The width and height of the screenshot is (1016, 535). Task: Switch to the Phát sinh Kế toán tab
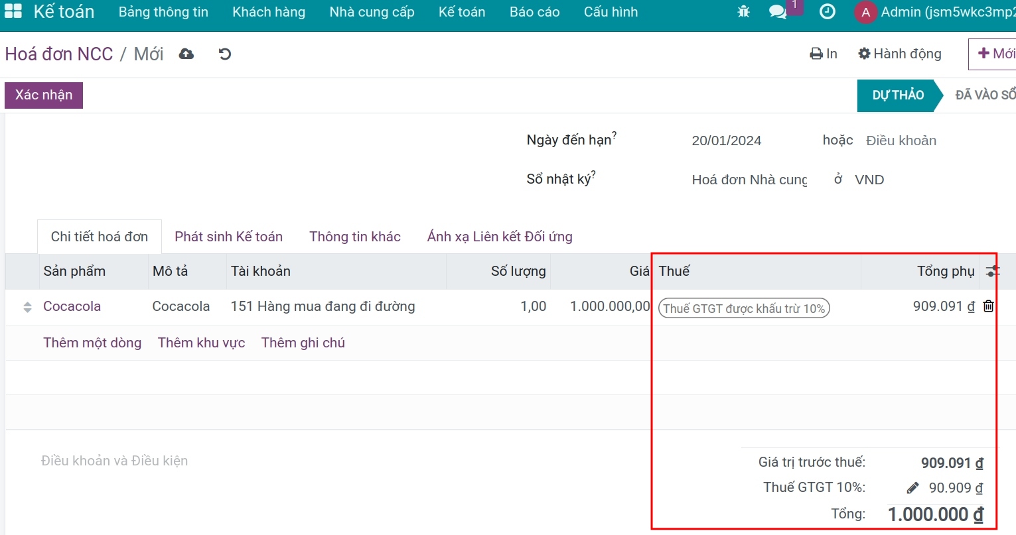click(x=228, y=237)
